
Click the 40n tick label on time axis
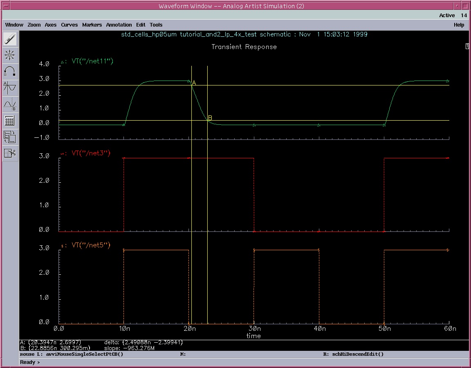point(320,329)
